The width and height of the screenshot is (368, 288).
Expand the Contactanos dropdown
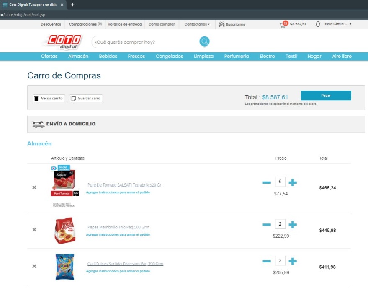click(197, 24)
